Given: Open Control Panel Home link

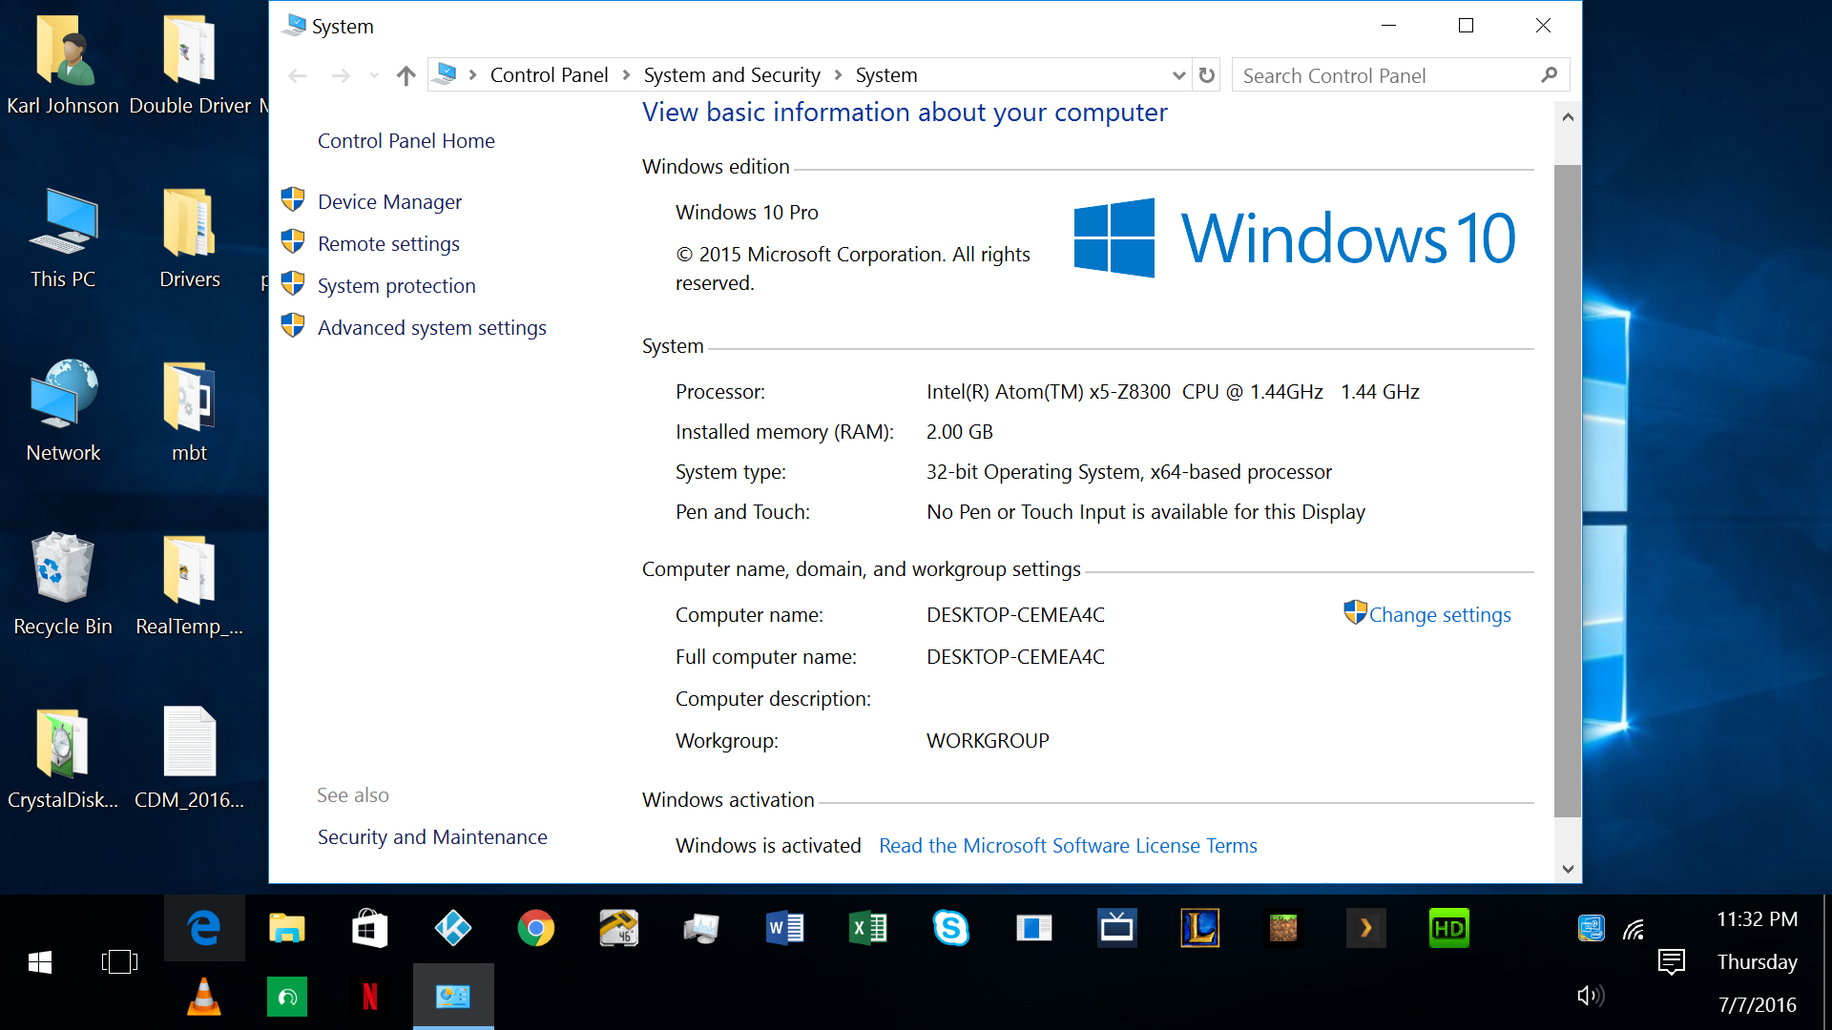Looking at the screenshot, I should tap(406, 141).
